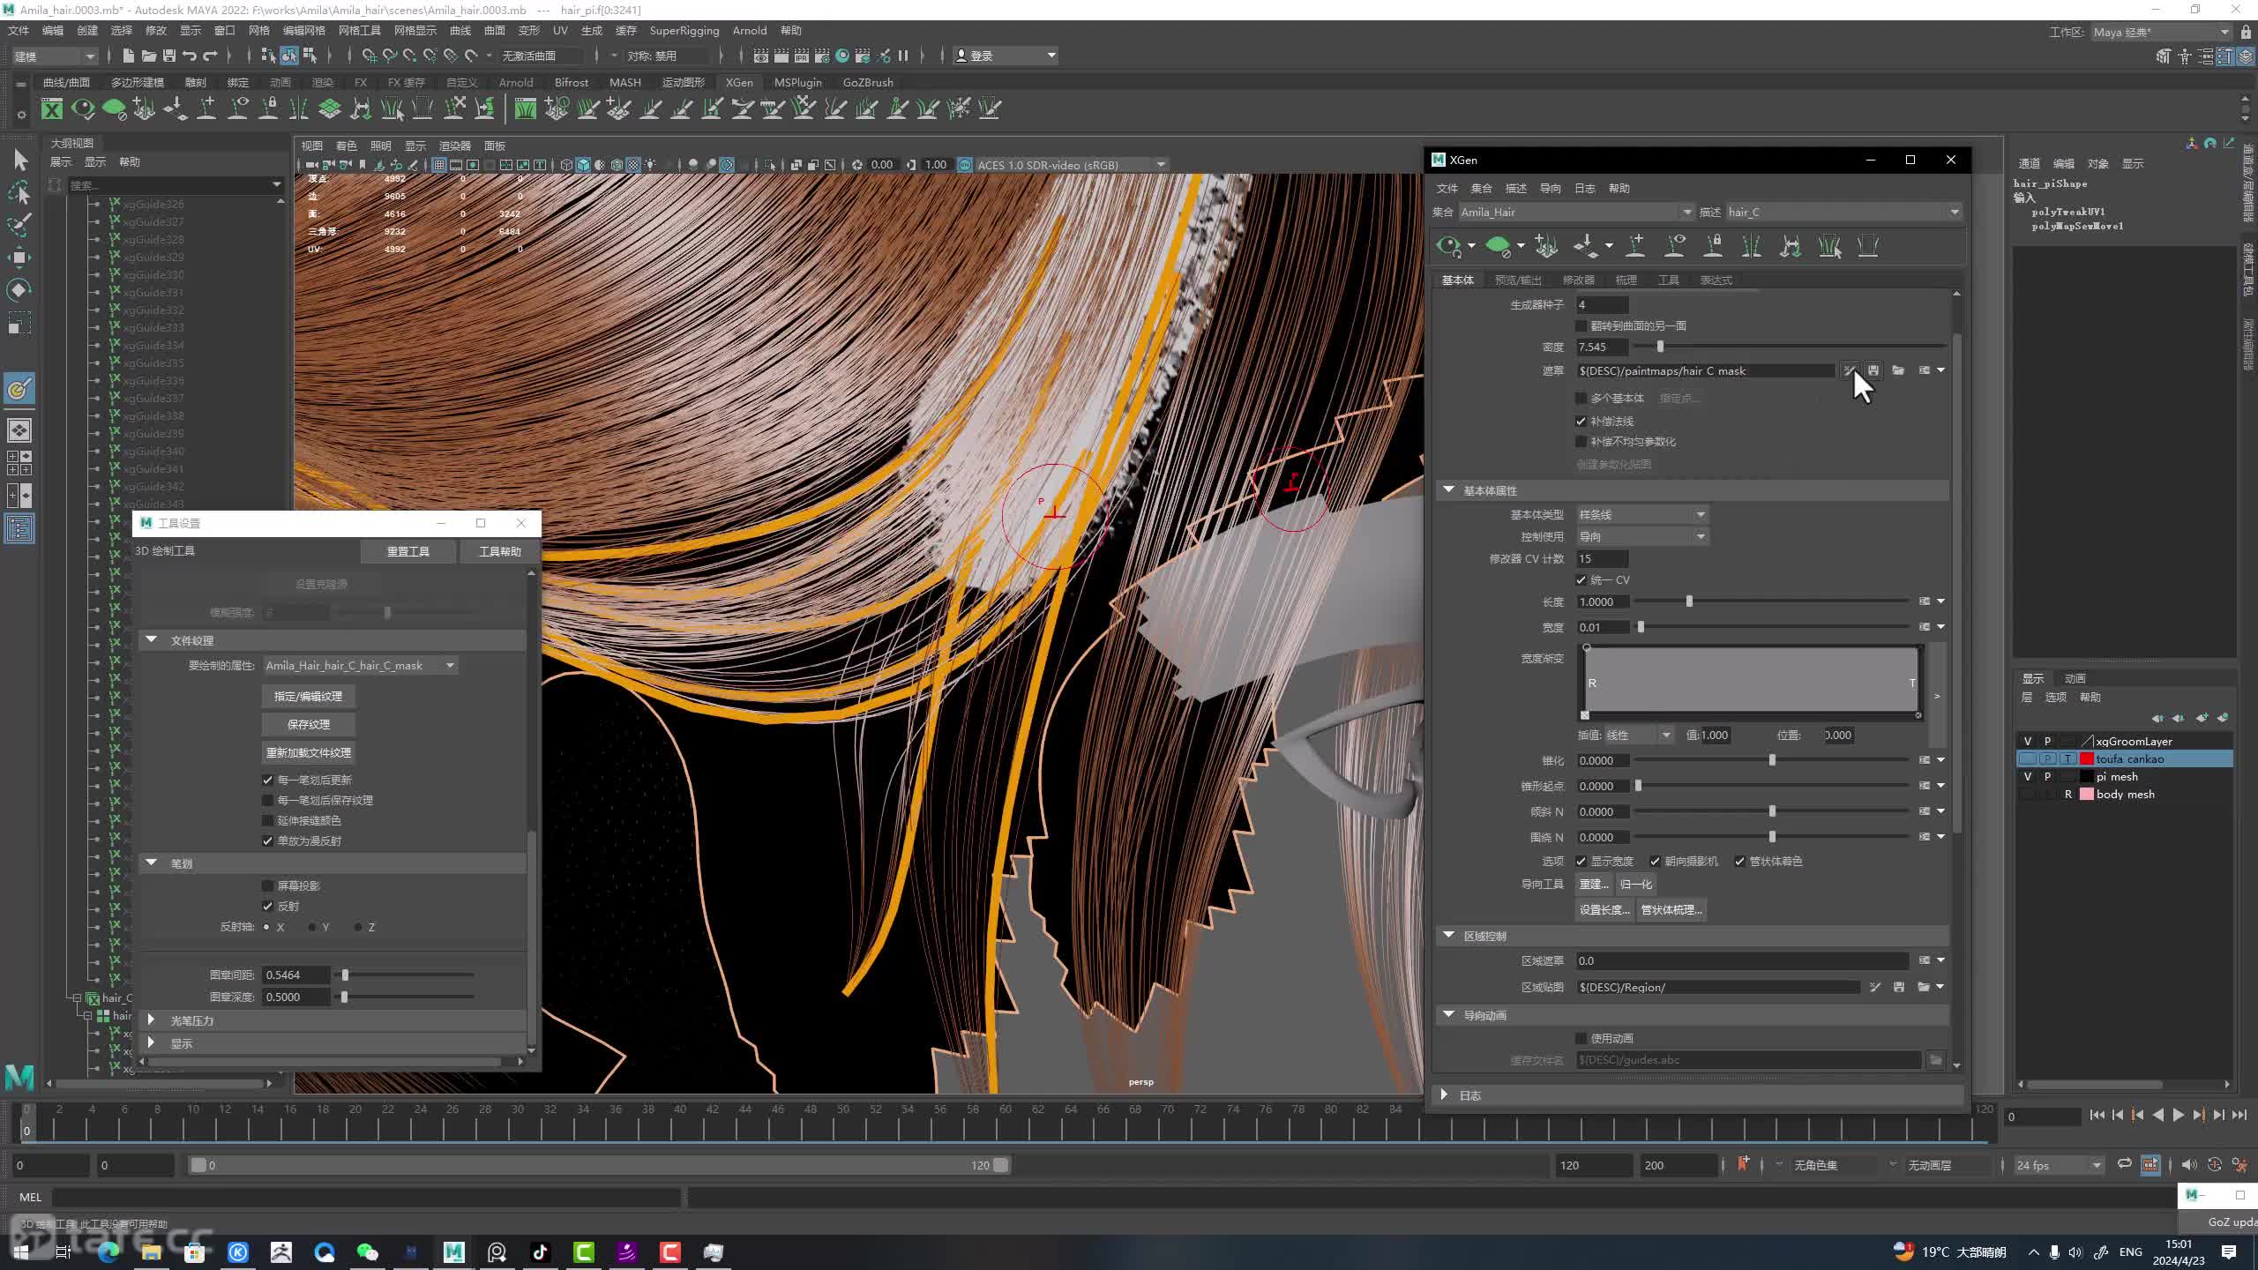This screenshot has height=1270, width=2258.
Task: Select the Rotate tool in left toolbox
Action: (x=19, y=290)
